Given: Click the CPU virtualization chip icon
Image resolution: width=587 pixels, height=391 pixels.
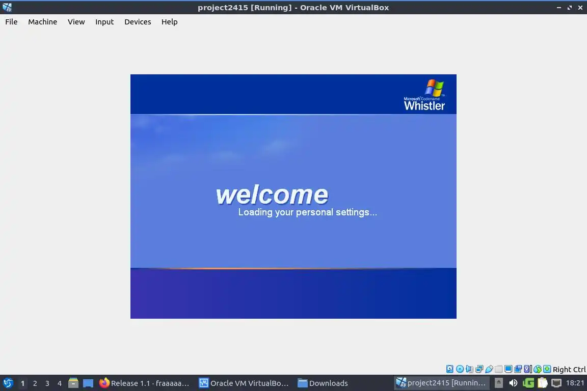Looking at the screenshot, I should [x=528, y=369].
